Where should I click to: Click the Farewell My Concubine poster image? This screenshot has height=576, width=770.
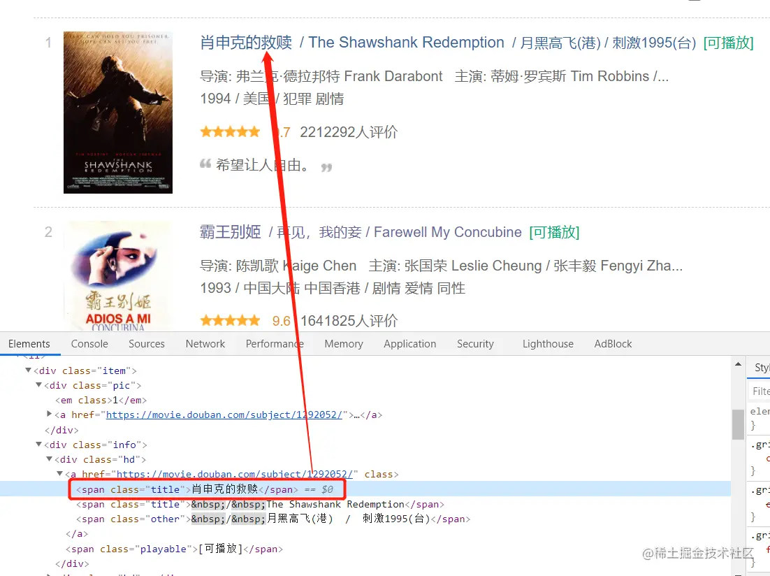point(118,276)
